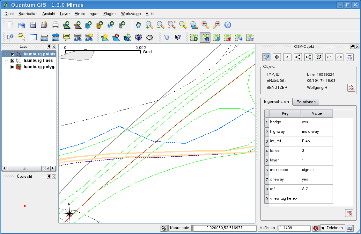The image size is (361, 234).
Task: Add a WMS layer with globe icon
Action: click(x=111, y=25)
